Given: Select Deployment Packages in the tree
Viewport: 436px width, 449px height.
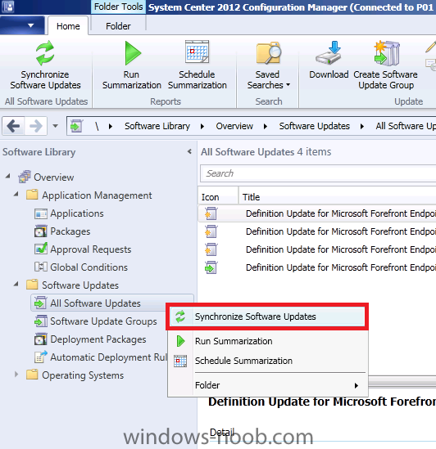Looking at the screenshot, I should click(x=98, y=339).
